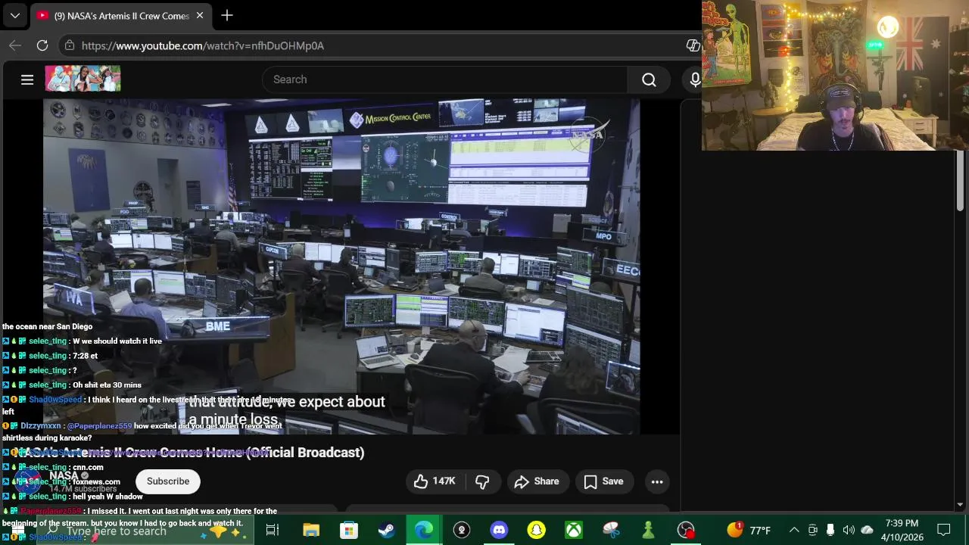Reload the page with refresh icon
Viewport: 969px width, 545px height.
[x=42, y=45]
